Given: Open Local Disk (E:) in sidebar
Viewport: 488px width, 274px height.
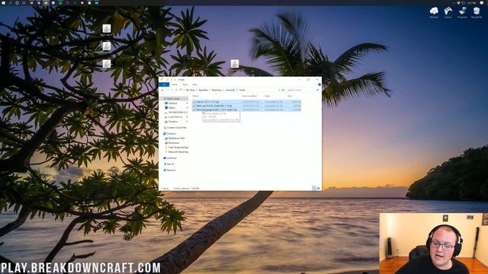Looking at the screenshot, I should [x=175, y=116].
